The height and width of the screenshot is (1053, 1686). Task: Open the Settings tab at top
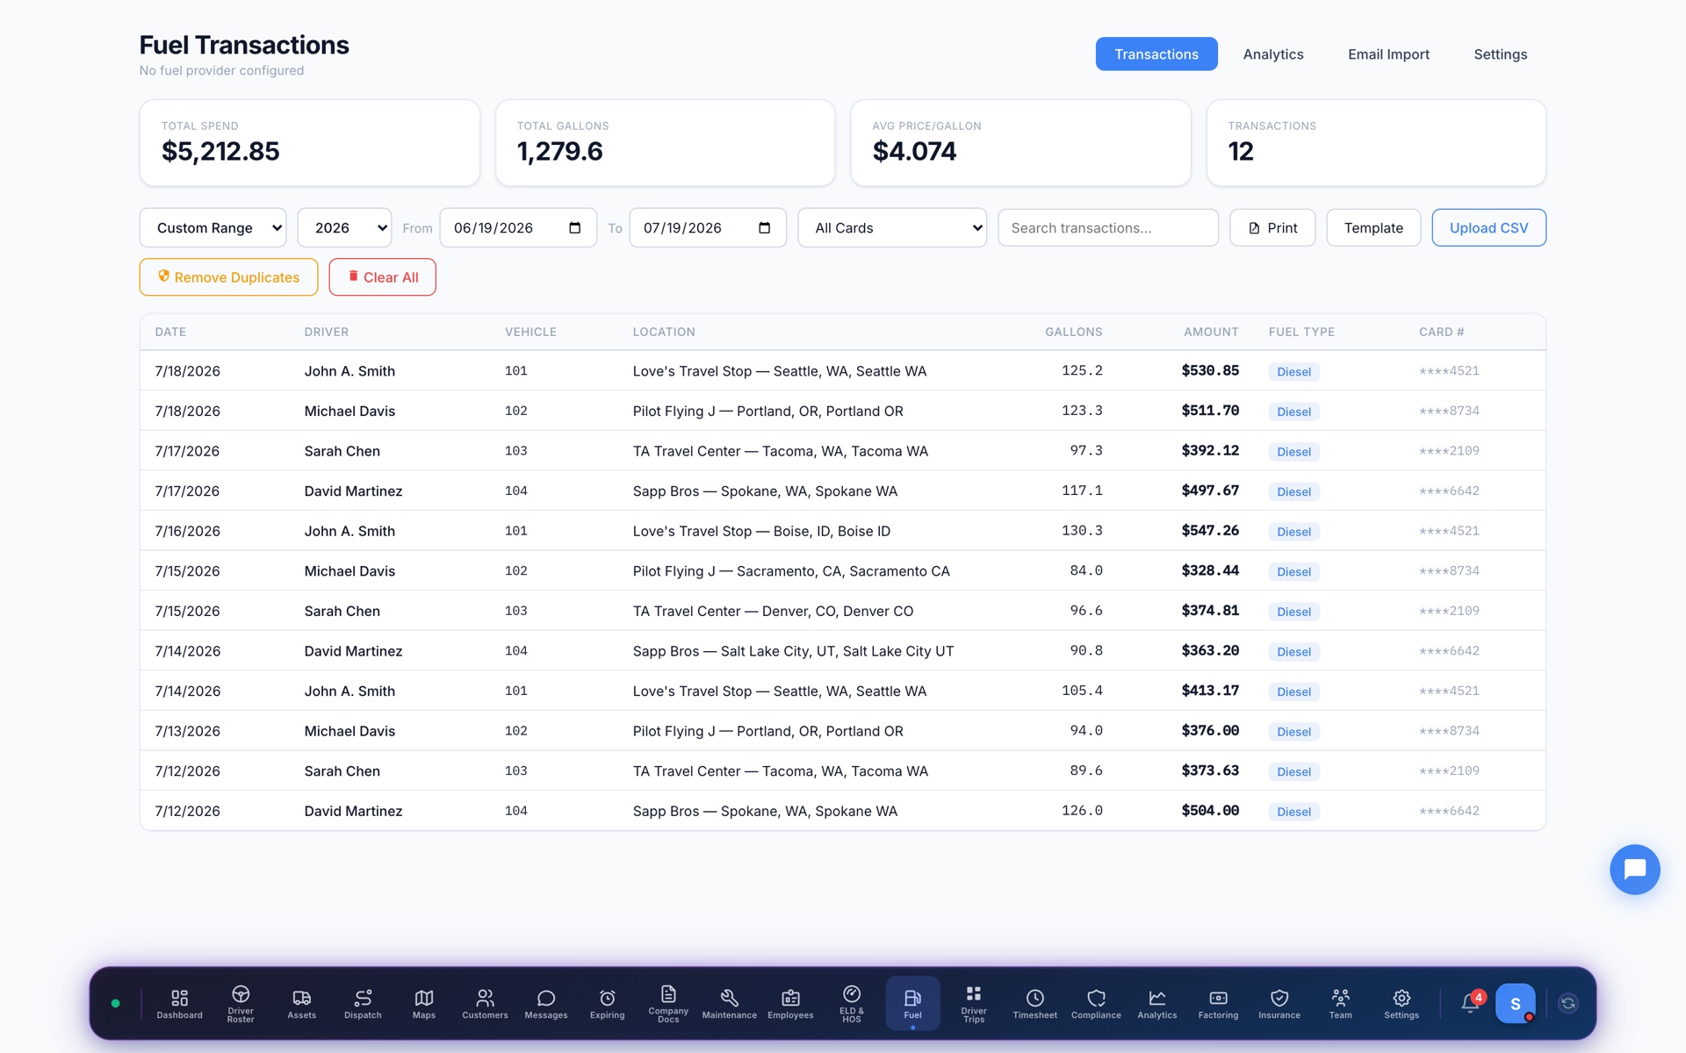(x=1501, y=54)
